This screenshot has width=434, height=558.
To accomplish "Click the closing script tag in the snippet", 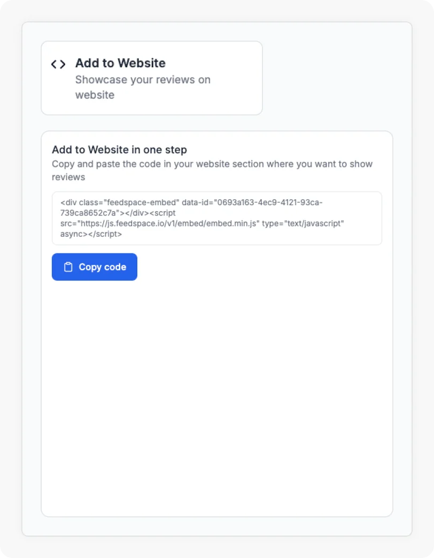I will tap(105, 234).
